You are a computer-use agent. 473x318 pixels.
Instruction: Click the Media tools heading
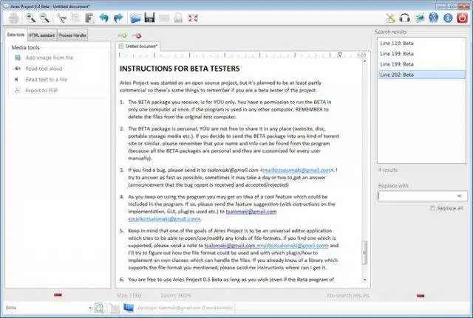25,47
